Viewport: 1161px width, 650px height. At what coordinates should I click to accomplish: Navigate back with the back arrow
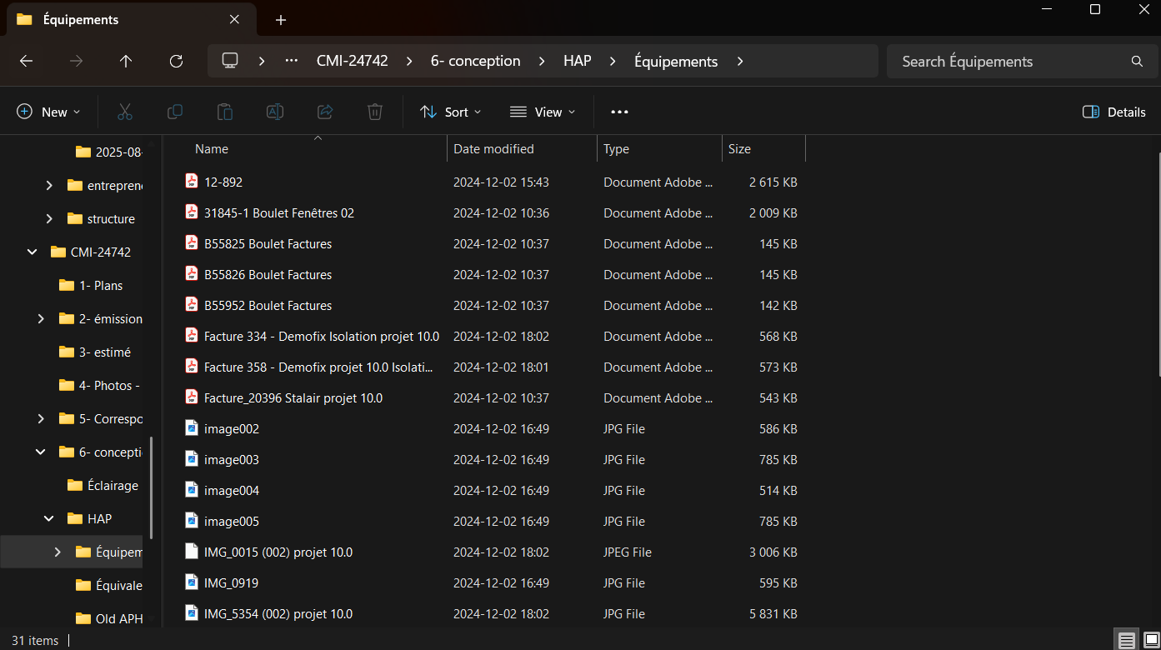[x=26, y=61]
